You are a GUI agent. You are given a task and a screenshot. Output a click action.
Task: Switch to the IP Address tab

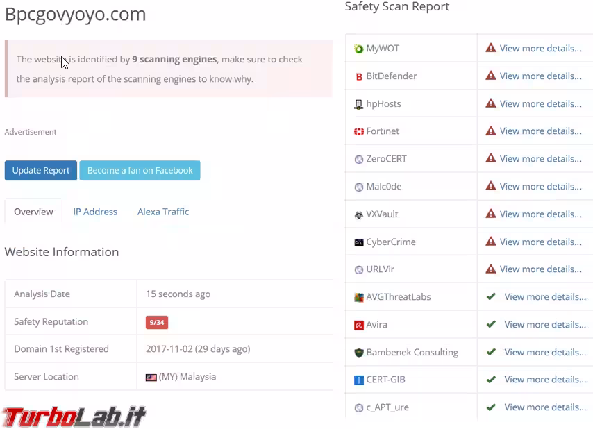pyautogui.click(x=95, y=212)
